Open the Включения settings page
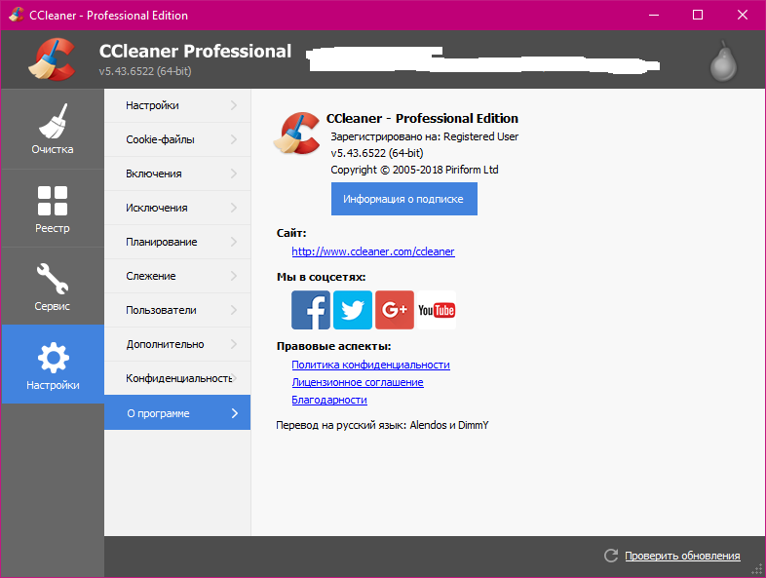766x578 pixels. pos(177,173)
